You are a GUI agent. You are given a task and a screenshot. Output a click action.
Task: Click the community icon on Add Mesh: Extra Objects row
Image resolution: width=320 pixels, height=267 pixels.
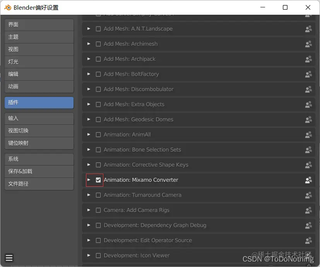coord(308,105)
